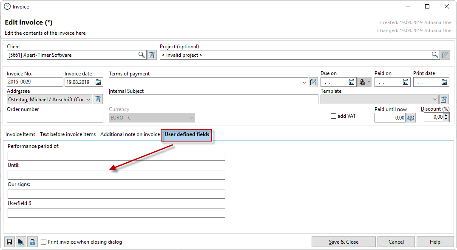Click the reminder bell icon next to Due on
The width and height of the screenshot is (457, 250).
pyautogui.click(x=363, y=82)
